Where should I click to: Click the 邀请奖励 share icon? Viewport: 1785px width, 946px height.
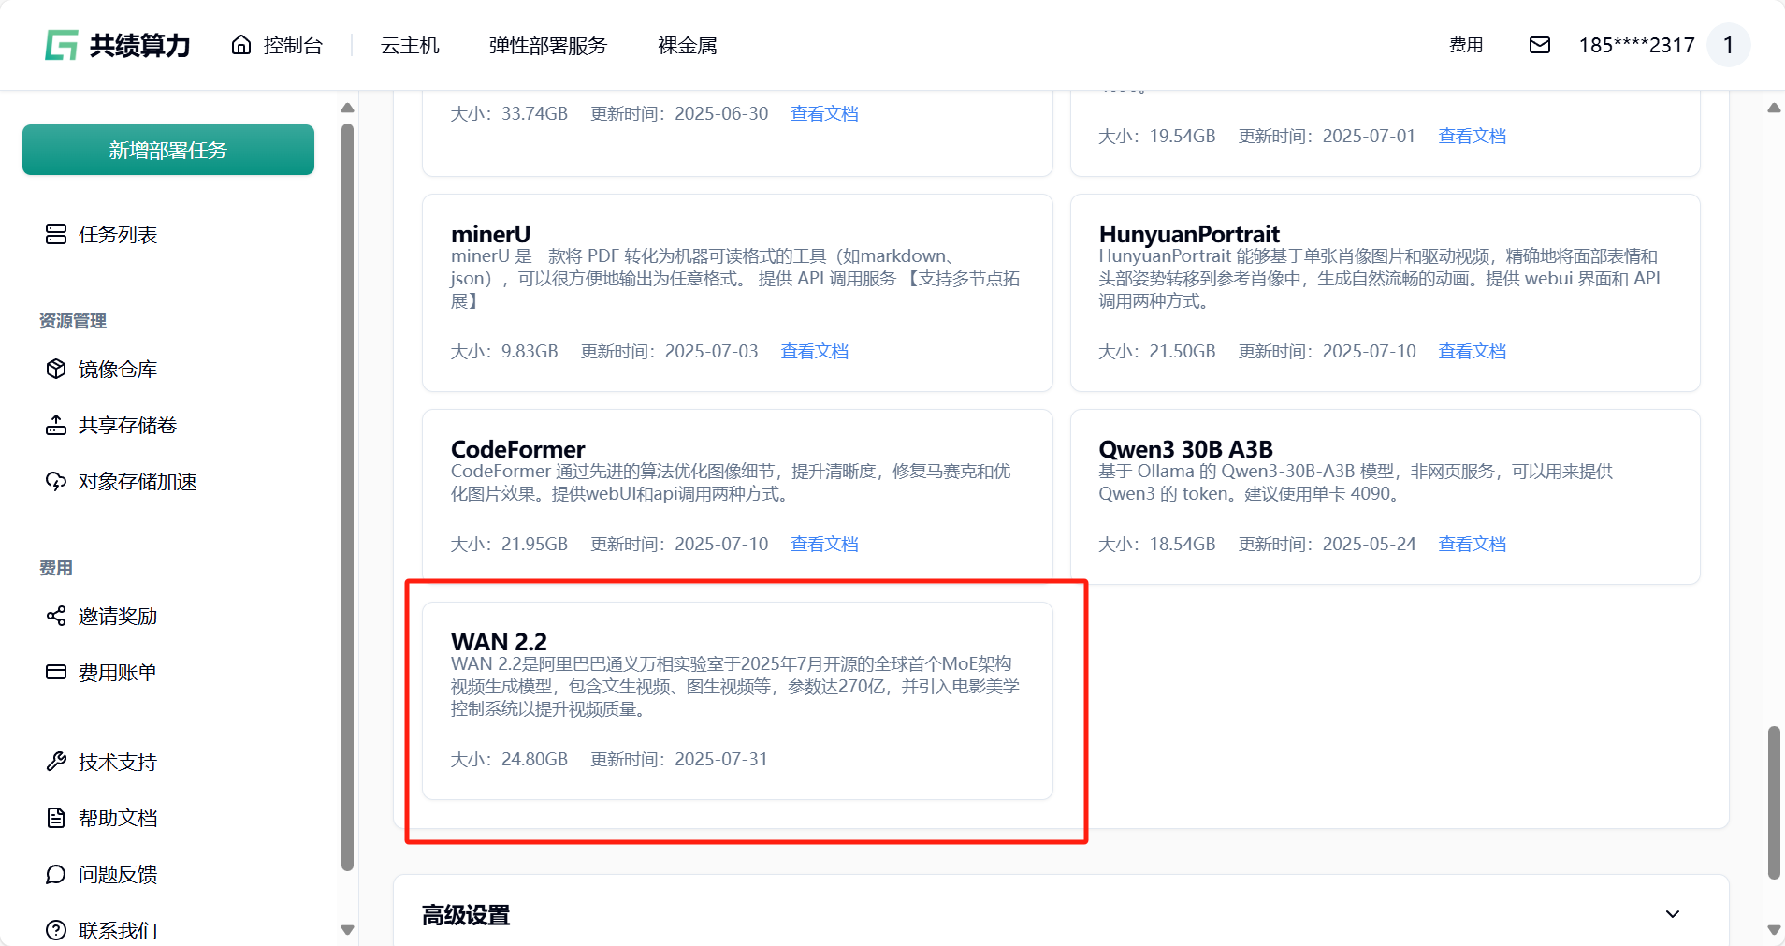[x=56, y=616]
